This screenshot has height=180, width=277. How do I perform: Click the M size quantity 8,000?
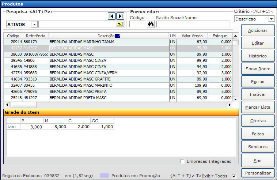coord(55,127)
